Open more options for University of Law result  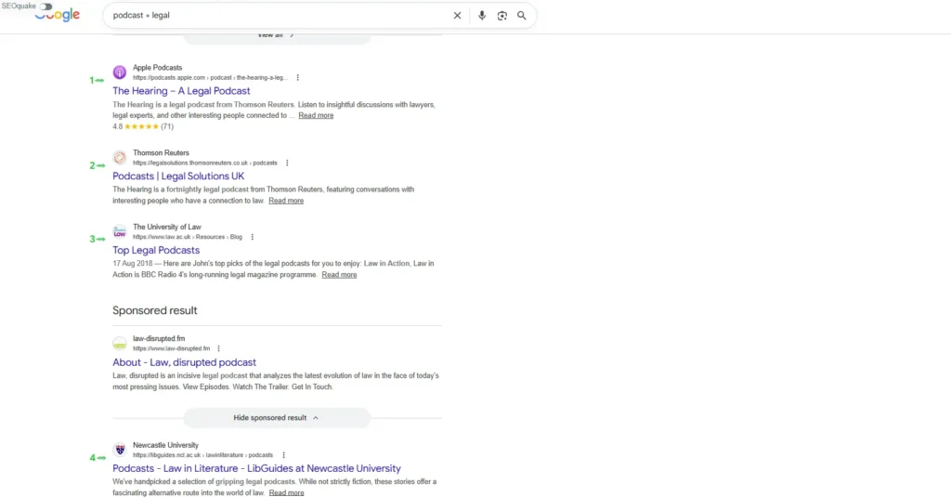point(253,237)
